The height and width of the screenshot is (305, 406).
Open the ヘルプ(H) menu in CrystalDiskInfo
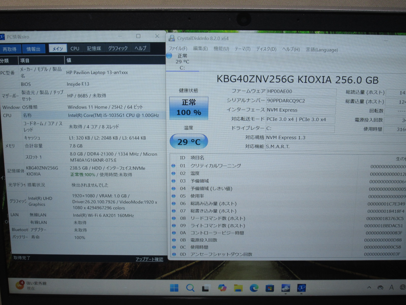(291, 49)
